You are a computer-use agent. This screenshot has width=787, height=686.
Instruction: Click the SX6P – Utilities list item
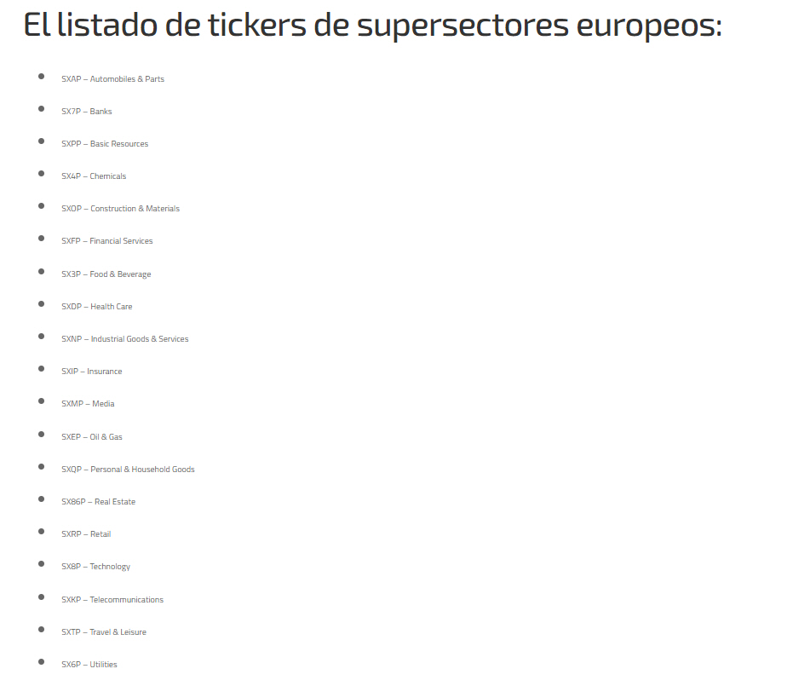(89, 665)
